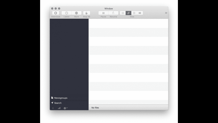The width and height of the screenshot is (218, 123).
Task: Switch to the list view mode
Action: tap(123, 13)
